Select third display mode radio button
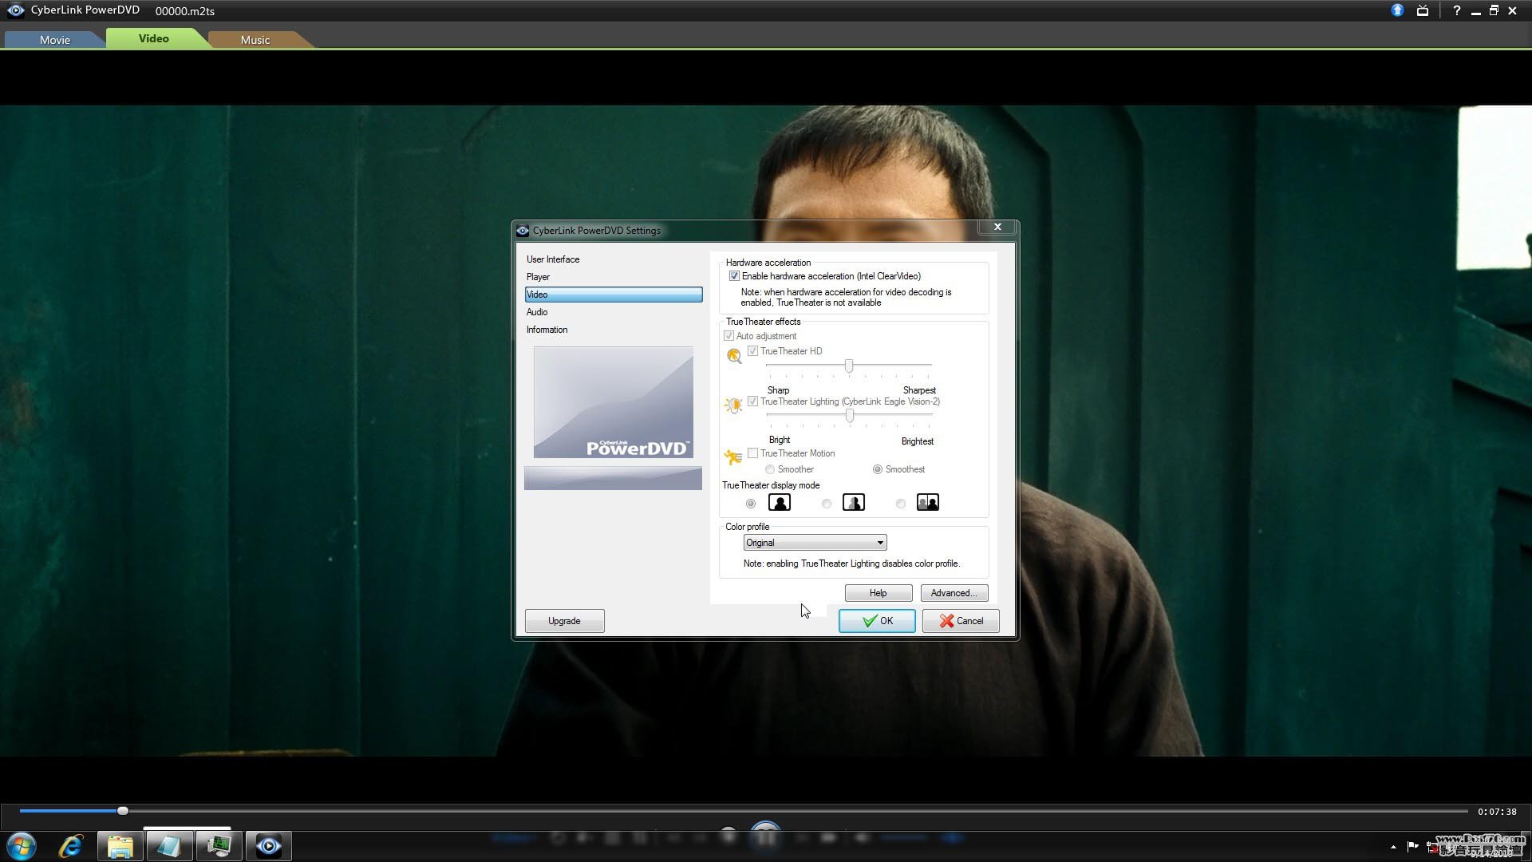 click(x=901, y=504)
